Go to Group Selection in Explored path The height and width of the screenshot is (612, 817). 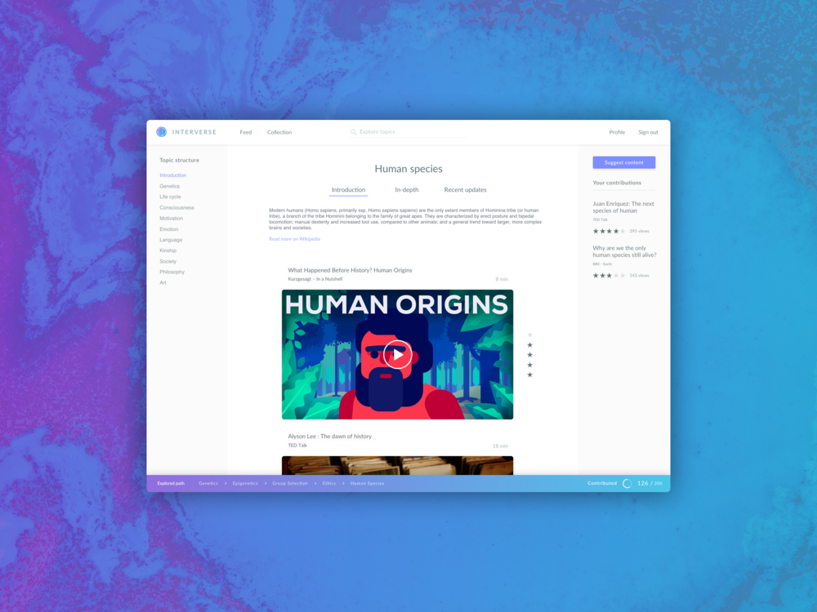(290, 483)
